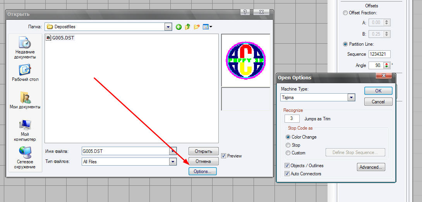Click the Options... button
Screen dimensions: 422x202
click(x=202, y=171)
